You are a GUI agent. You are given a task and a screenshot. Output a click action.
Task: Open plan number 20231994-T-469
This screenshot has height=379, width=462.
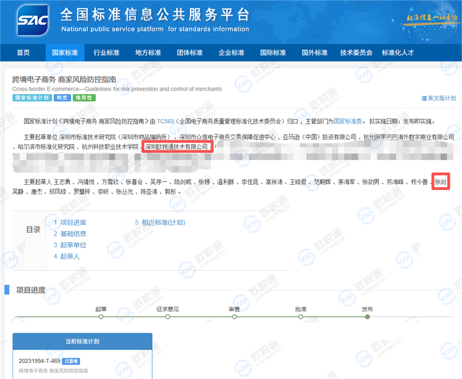click(39, 361)
